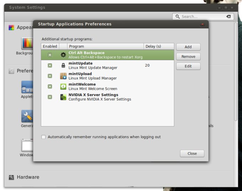Click the Preferences section icon
The height and width of the screenshot is (191, 242).
(x=11, y=71)
